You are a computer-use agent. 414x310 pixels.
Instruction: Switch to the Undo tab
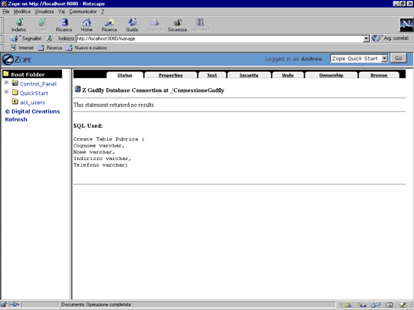(x=288, y=75)
